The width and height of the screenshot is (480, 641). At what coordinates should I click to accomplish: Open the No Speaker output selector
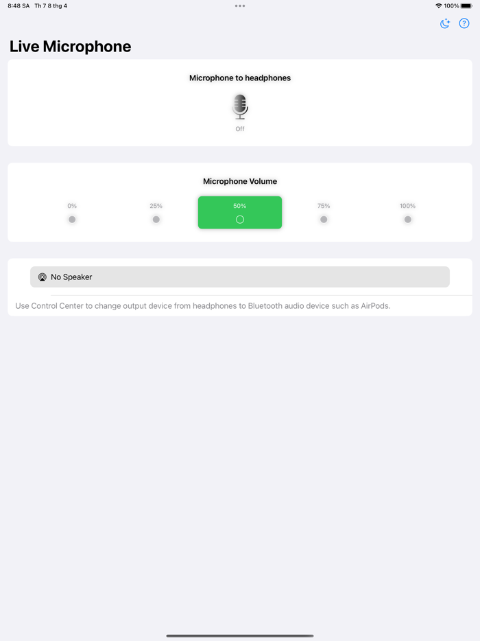pos(240,277)
